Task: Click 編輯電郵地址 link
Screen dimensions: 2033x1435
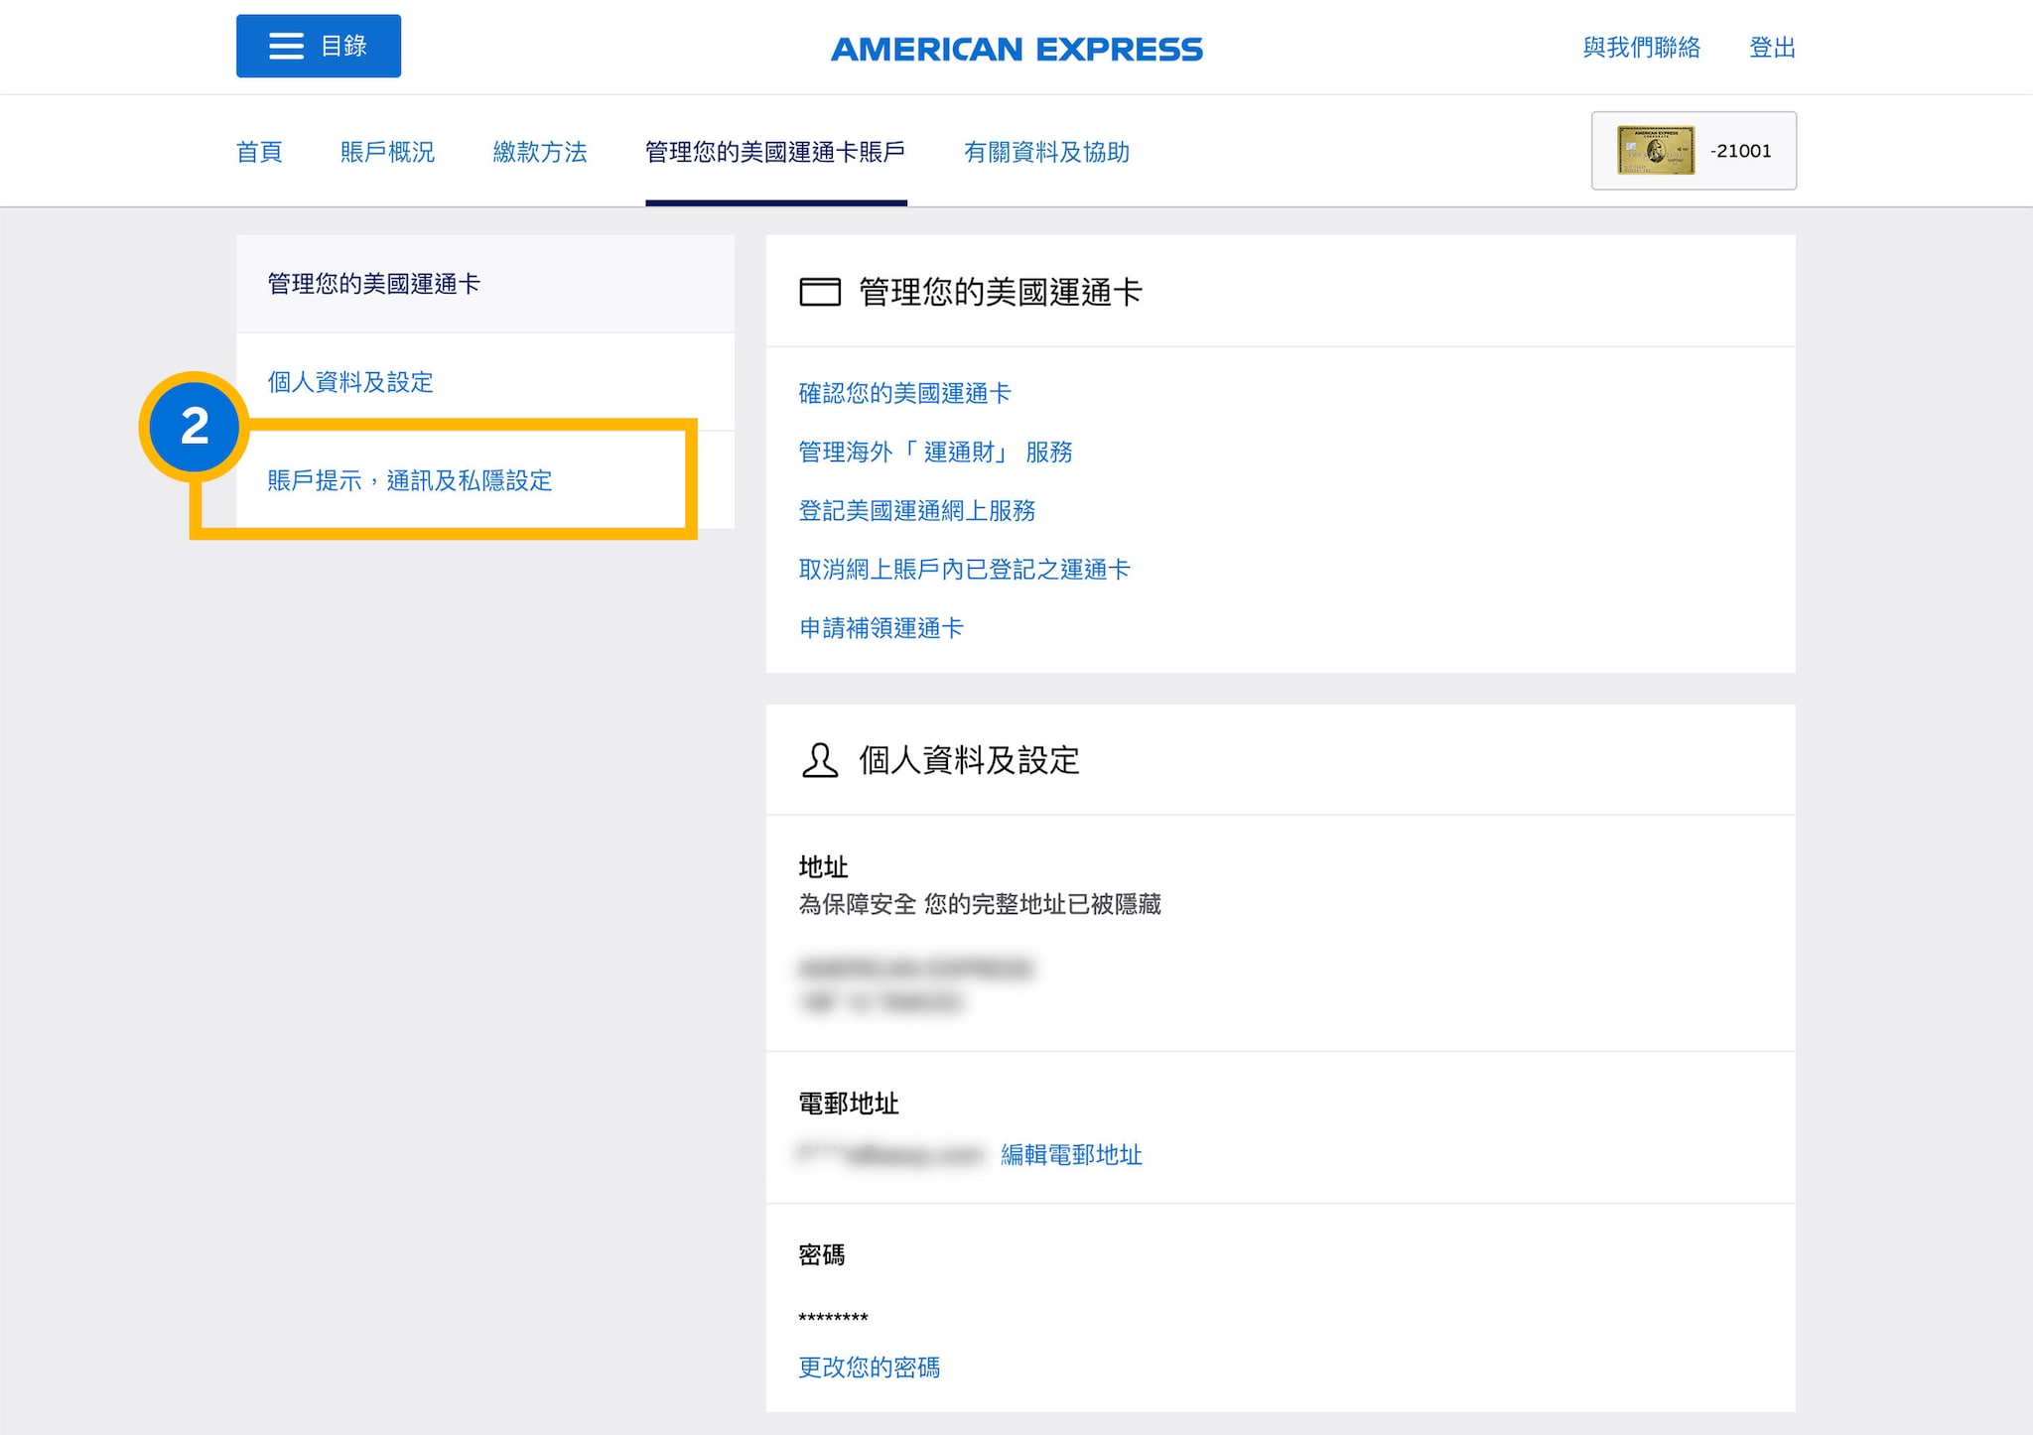Action: click(x=1071, y=1154)
